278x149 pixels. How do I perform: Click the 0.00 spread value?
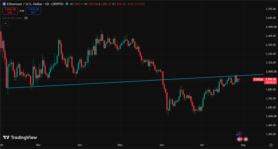click(x=22, y=11)
